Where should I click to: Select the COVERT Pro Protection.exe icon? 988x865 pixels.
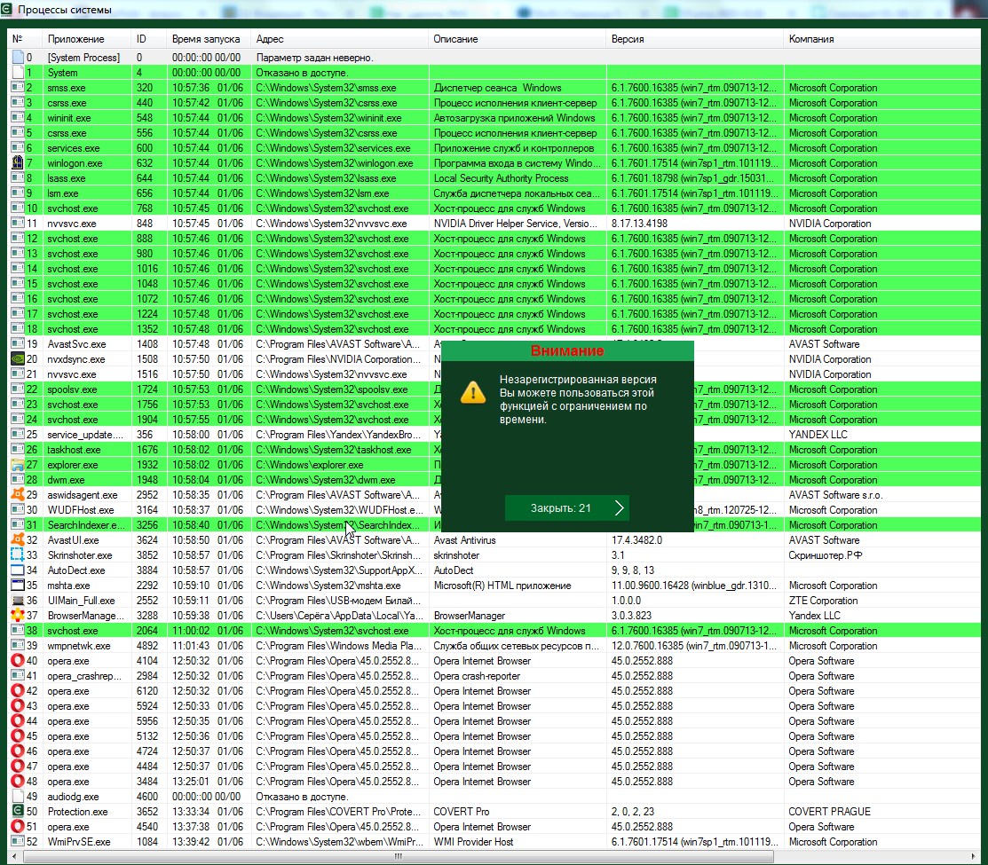point(17,812)
